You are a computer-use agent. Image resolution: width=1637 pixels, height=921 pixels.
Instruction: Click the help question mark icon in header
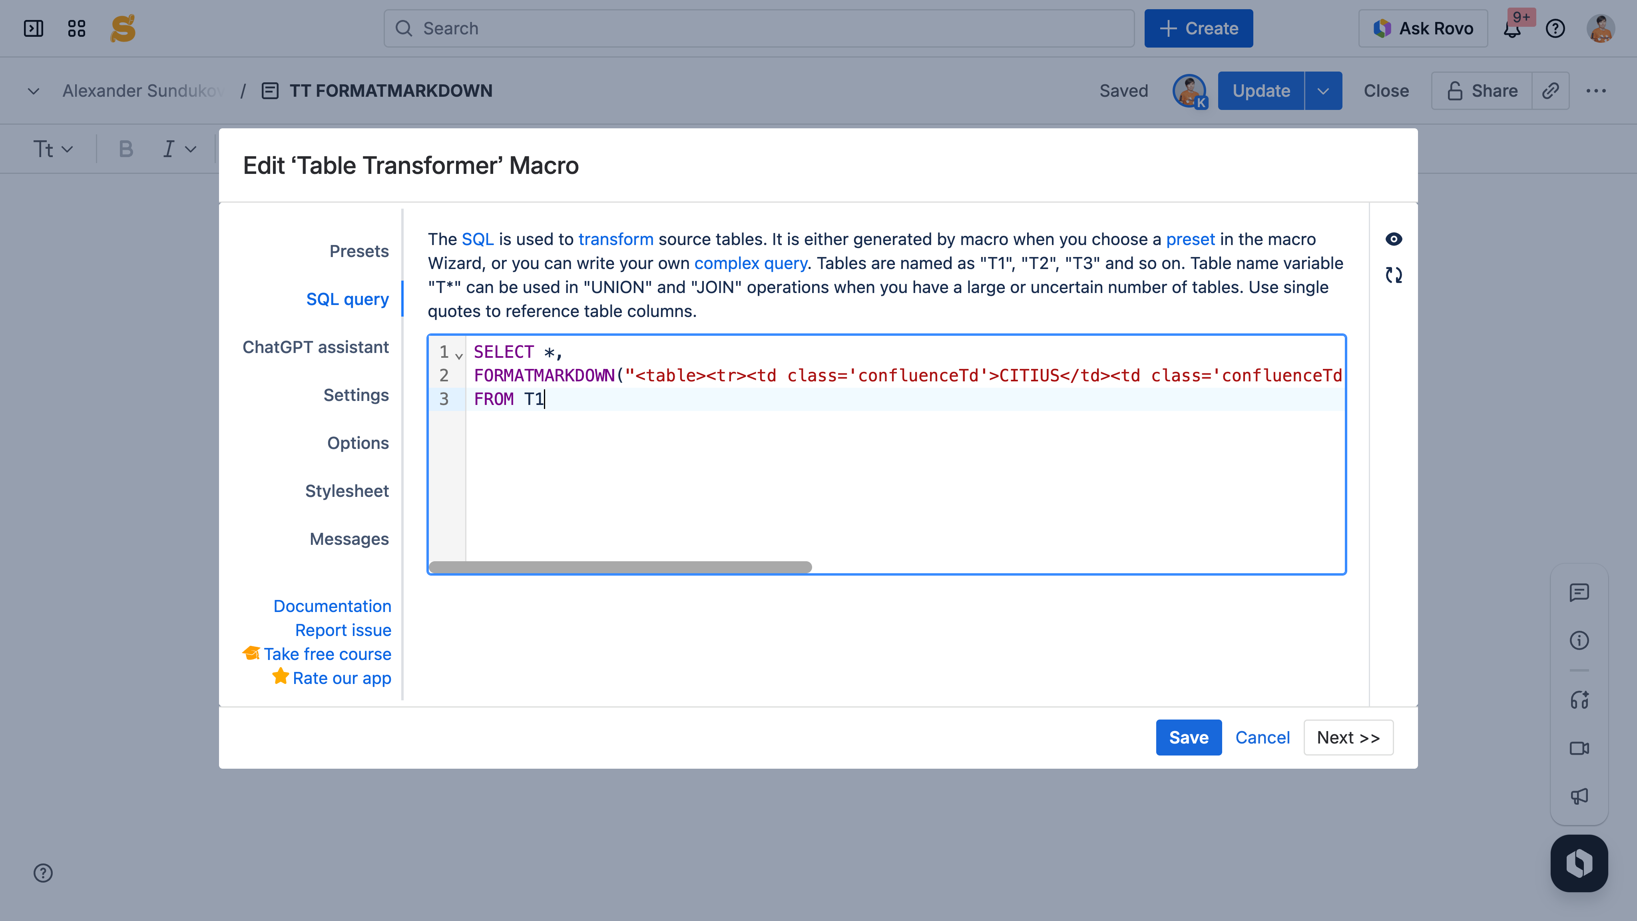[1555, 29]
